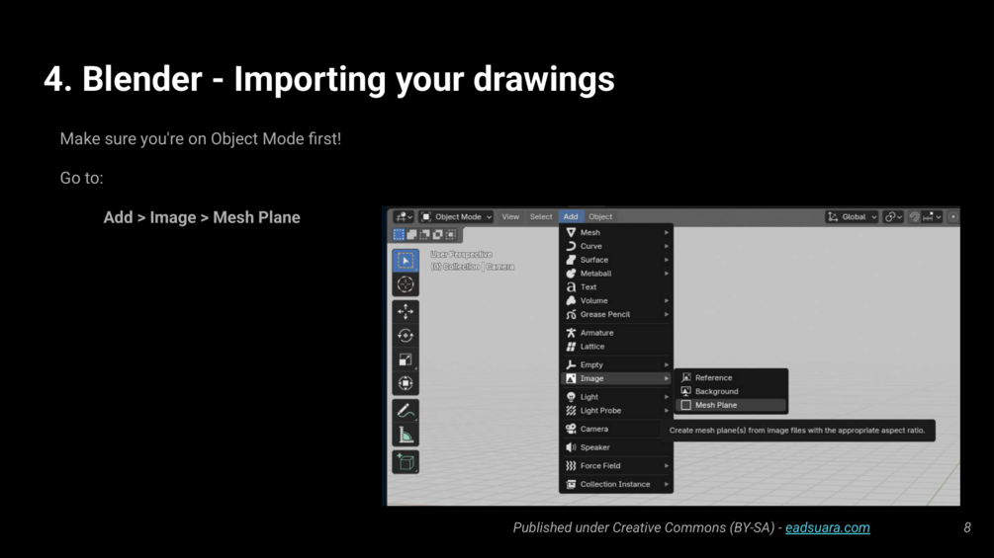This screenshot has width=994, height=558.
Task: Expand the Light Probe submenu
Action: tap(616, 411)
